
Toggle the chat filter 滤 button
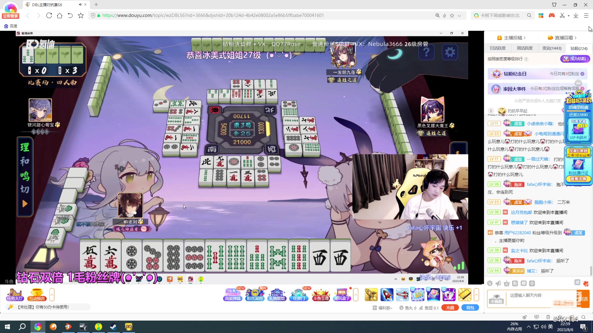coord(577,282)
